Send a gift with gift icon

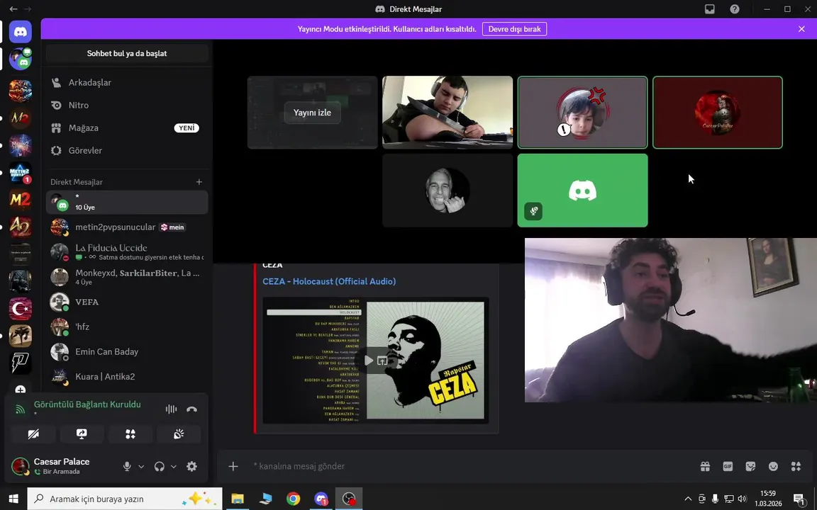click(x=705, y=466)
